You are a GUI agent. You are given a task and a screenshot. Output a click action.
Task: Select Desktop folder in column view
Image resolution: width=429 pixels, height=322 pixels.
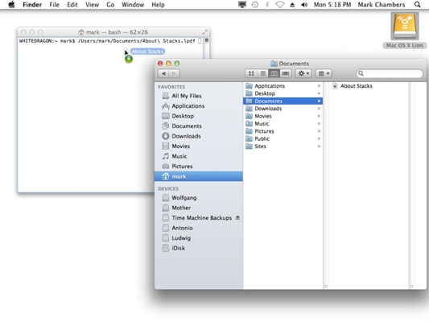point(283,93)
